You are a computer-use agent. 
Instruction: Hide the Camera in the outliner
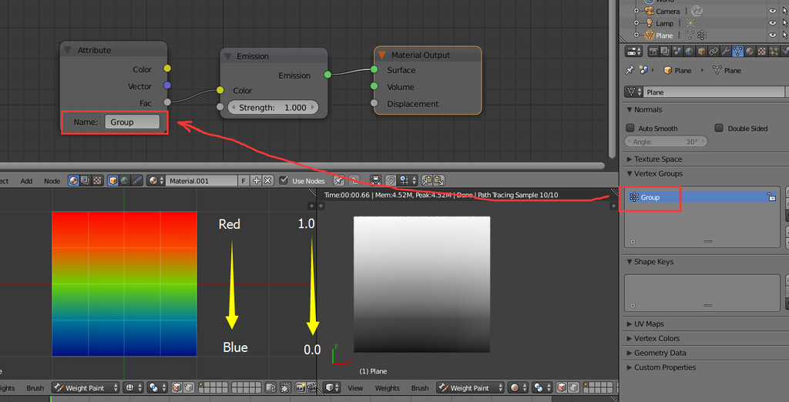tap(772, 11)
